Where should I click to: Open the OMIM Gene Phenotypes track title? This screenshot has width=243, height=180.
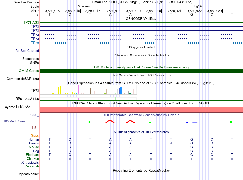pos(141,67)
